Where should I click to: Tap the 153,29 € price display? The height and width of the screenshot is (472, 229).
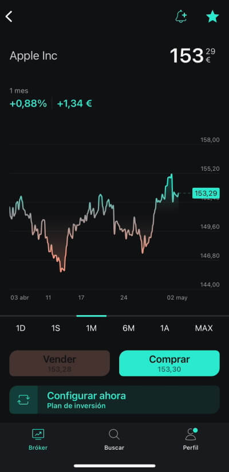pos(192,56)
